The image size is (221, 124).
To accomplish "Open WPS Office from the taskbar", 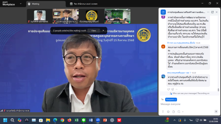I will tap(119, 120).
